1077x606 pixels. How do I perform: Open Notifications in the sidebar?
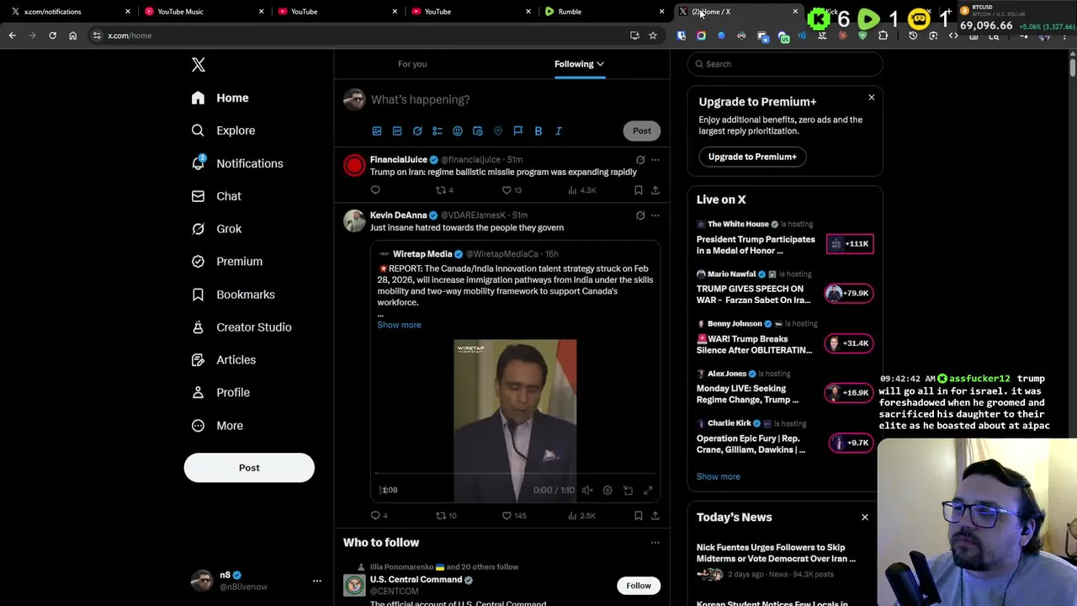[237, 163]
